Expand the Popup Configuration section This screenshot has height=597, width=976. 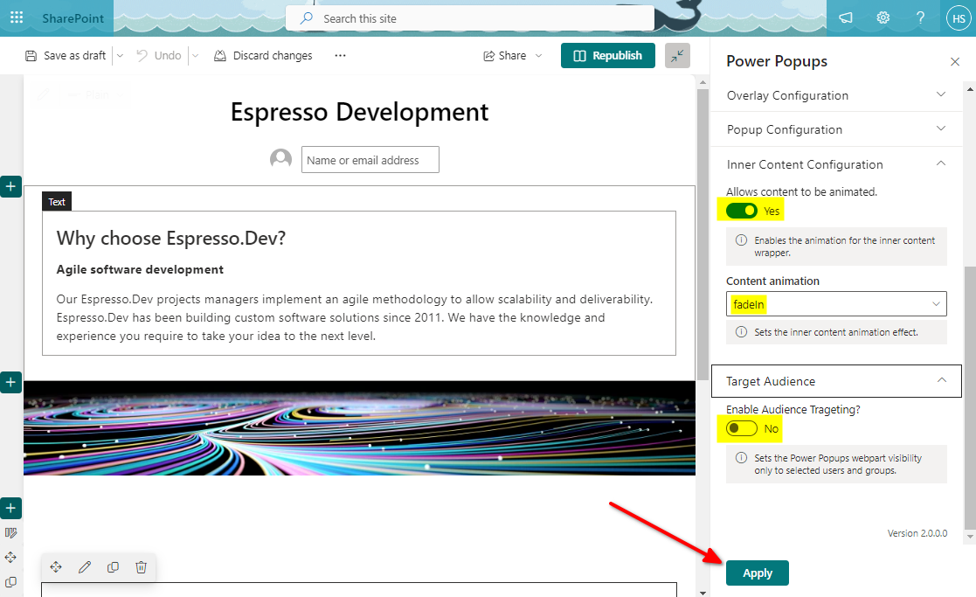point(836,129)
